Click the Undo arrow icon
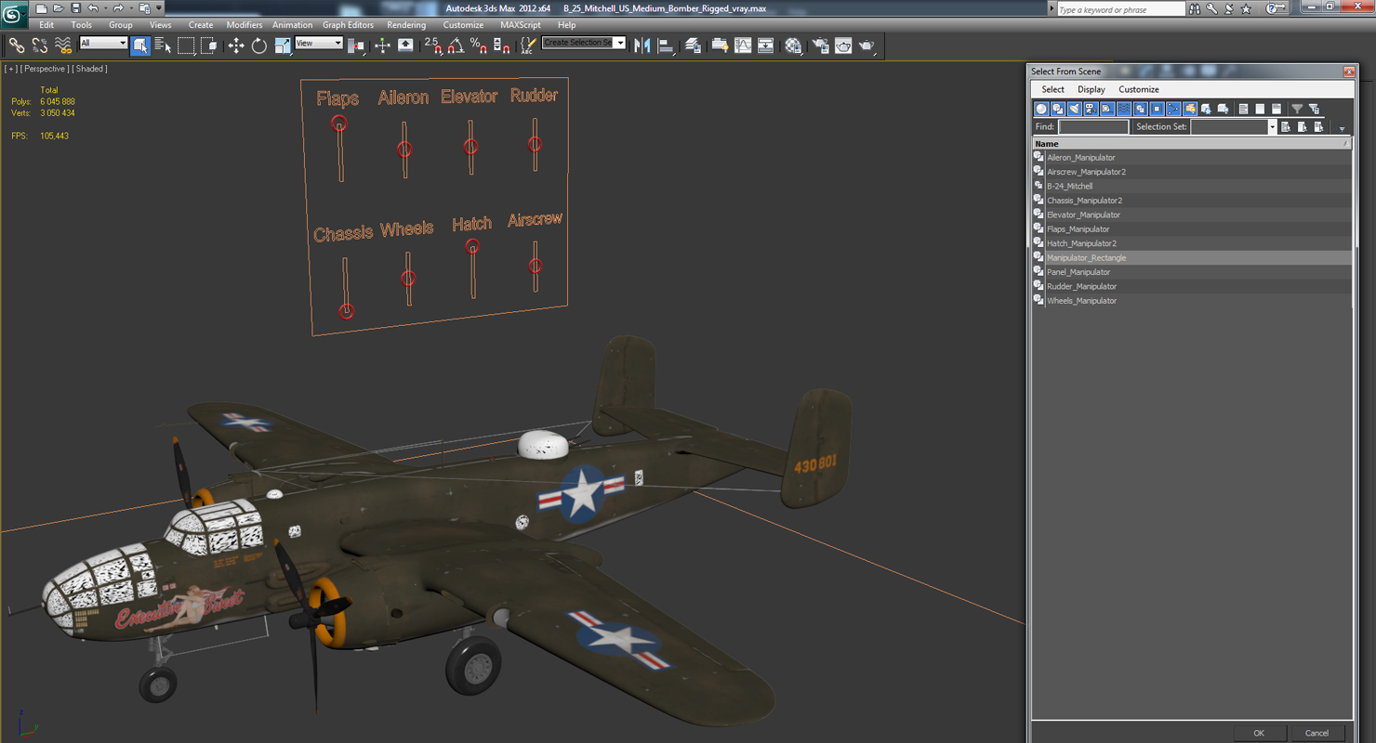The height and width of the screenshot is (743, 1376). pyautogui.click(x=92, y=8)
